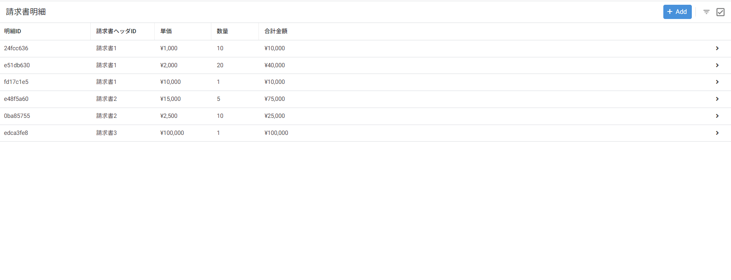
Task: Sort by the 単価 column header
Action: pyautogui.click(x=166, y=31)
